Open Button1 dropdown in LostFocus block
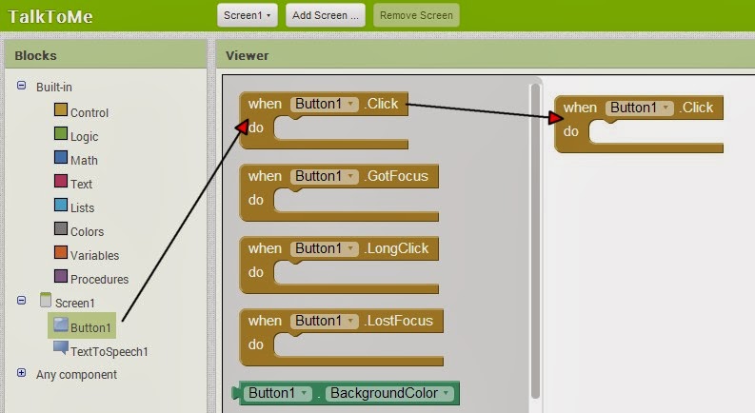This screenshot has width=755, height=413. click(x=324, y=321)
